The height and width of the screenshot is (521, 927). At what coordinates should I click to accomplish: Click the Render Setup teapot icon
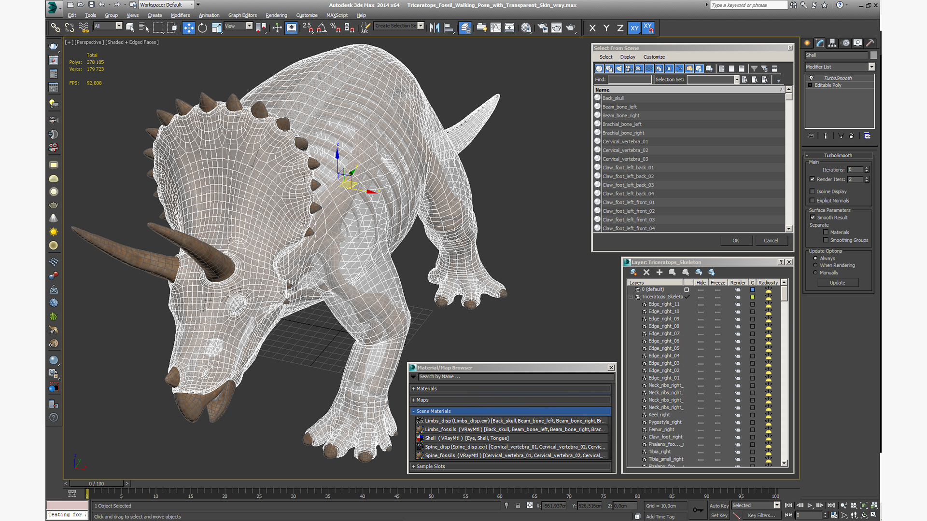[x=543, y=28]
